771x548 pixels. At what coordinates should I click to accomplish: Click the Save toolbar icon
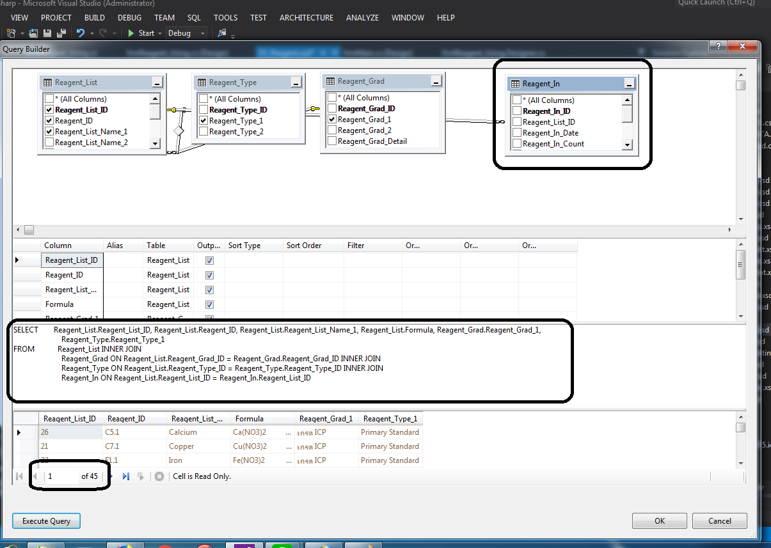(47, 33)
